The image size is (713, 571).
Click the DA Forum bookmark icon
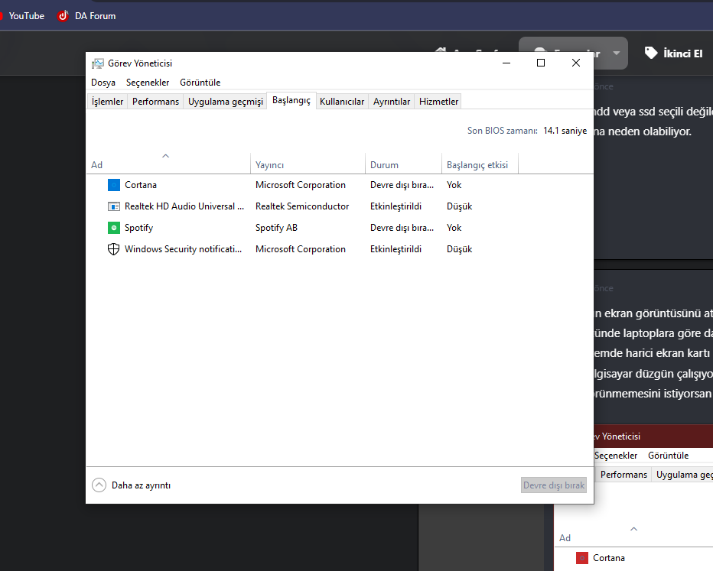tap(63, 15)
